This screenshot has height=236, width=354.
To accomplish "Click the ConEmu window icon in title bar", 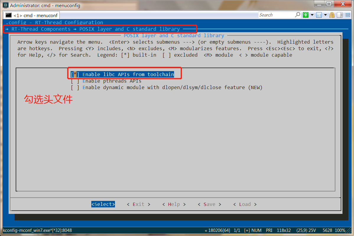I will (x=5, y=5).
